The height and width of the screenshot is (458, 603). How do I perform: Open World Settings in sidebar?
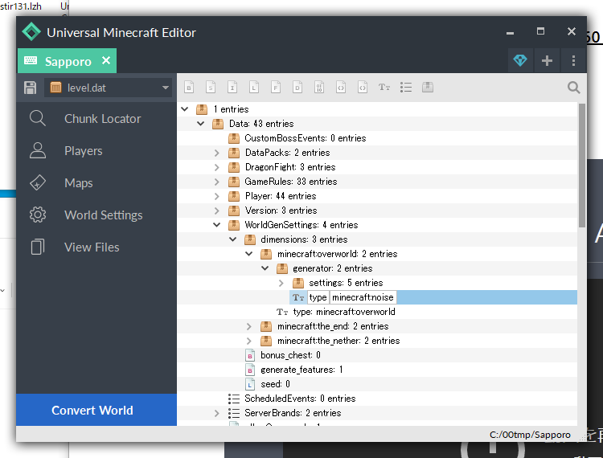(x=103, y=215)
